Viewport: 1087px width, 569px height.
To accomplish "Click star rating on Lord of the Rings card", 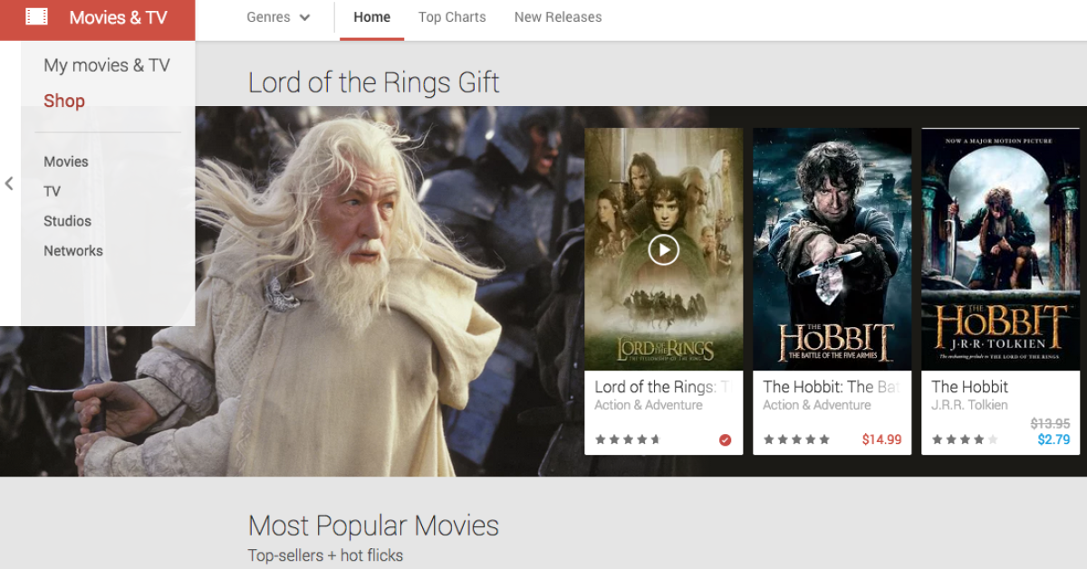I will pos(628,439).
